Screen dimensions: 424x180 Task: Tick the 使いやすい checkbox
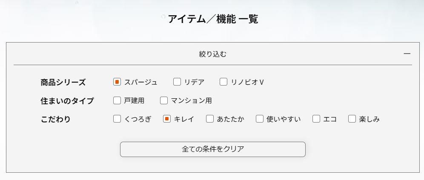(260, 119)
